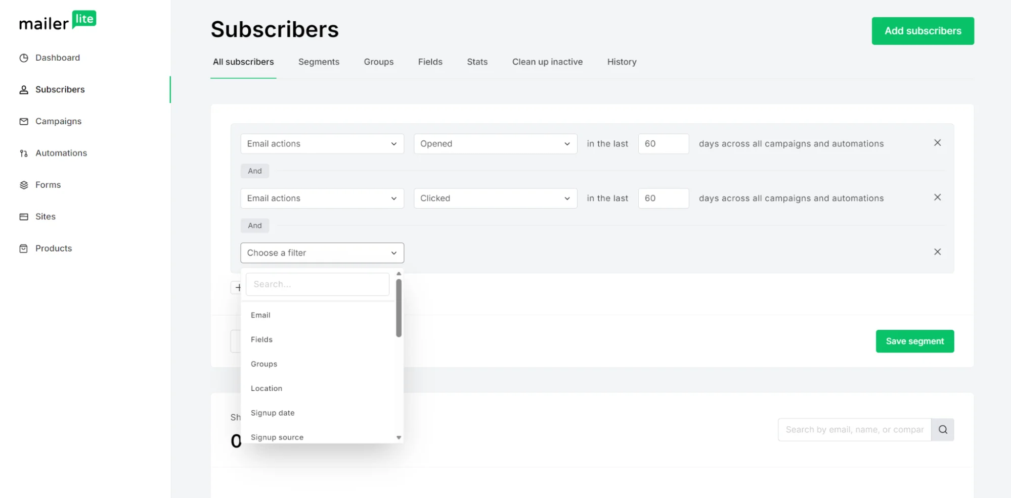Click the MailerLite logo
This screenshot has height=498, width=1011.
(58, 21)
